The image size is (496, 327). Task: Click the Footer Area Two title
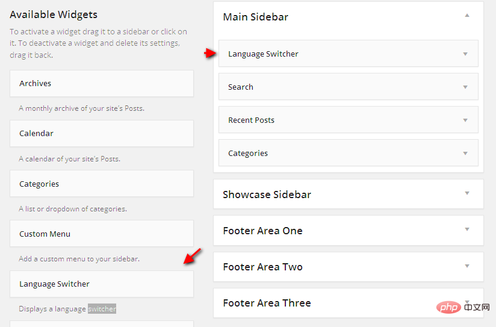pos(262,267)
